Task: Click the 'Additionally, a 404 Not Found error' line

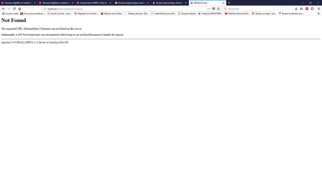Action: [62, 35]
